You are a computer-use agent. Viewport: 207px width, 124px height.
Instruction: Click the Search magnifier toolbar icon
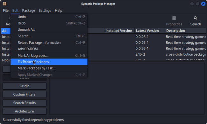(x=196, y=18)
